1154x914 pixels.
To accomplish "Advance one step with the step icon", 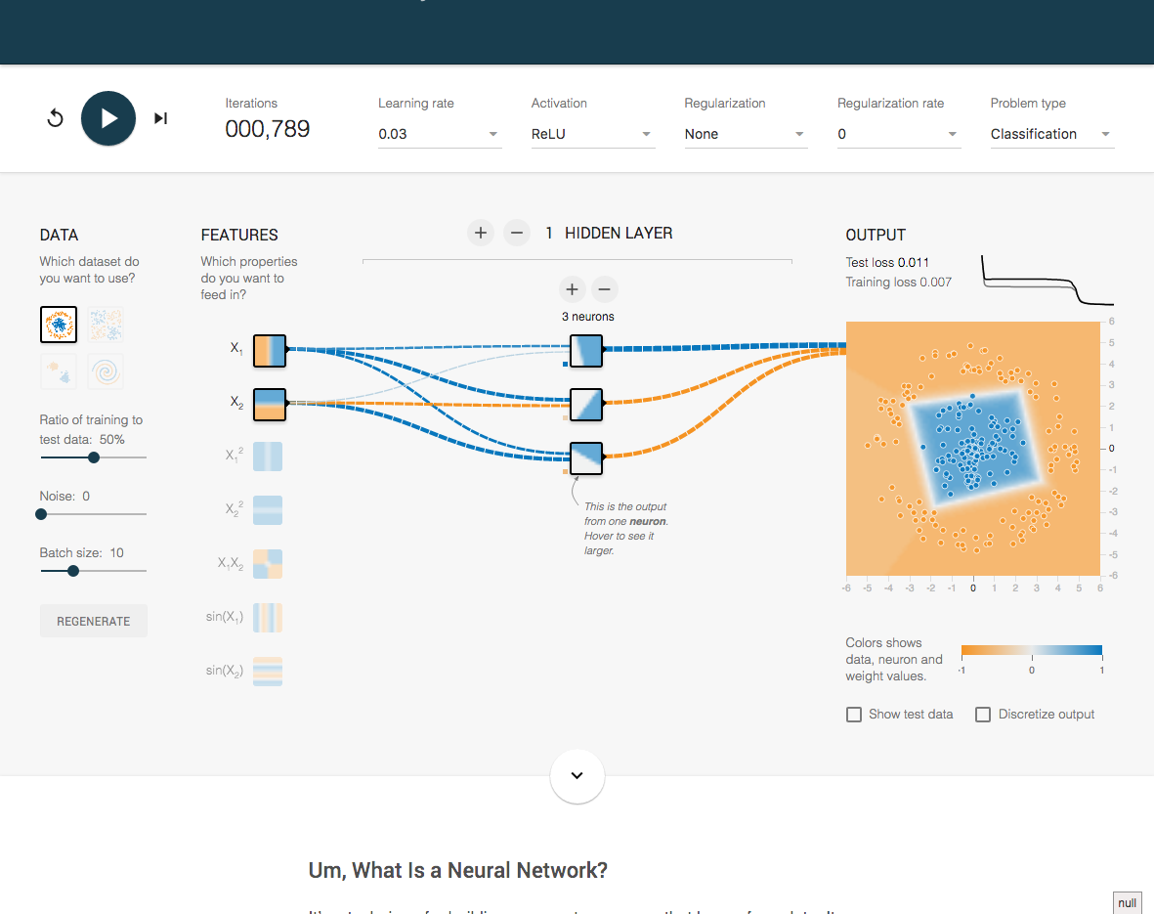I will (160, 118).
